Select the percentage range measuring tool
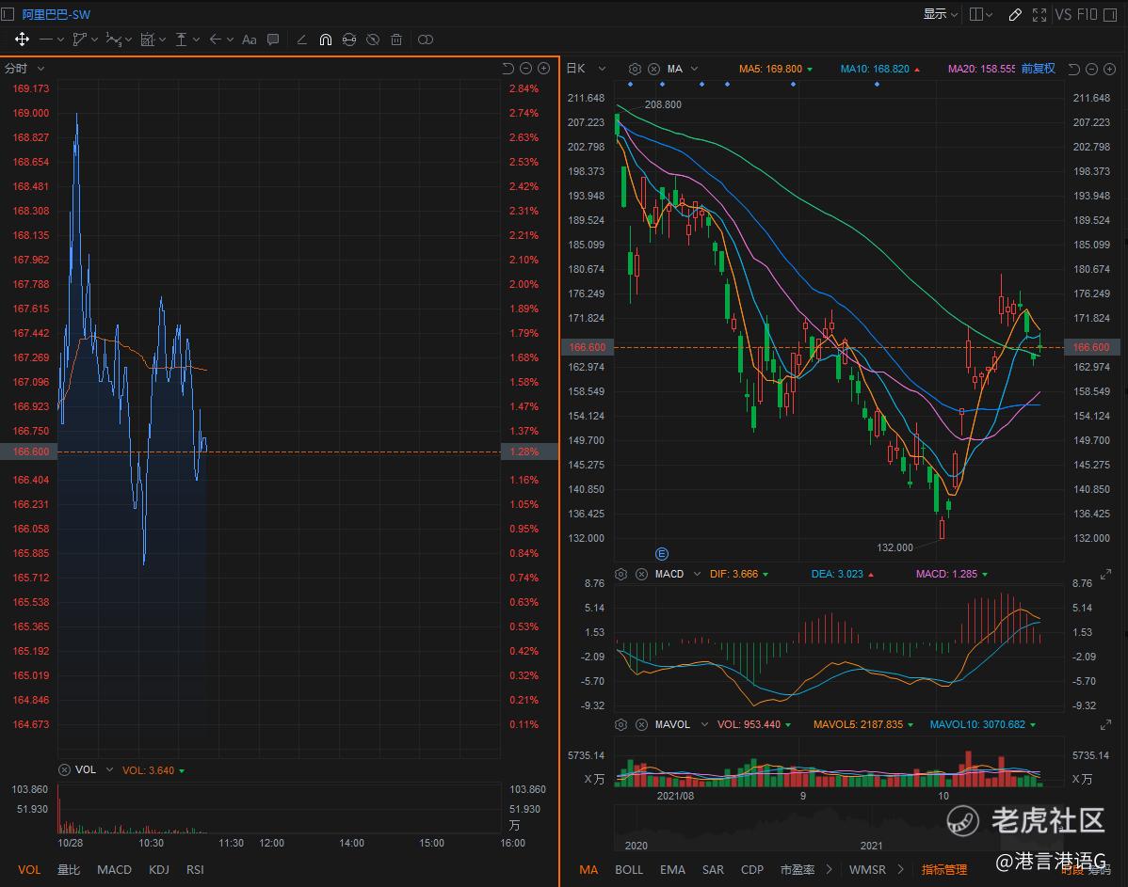The image size is (1128, 887). pos(148,40)
